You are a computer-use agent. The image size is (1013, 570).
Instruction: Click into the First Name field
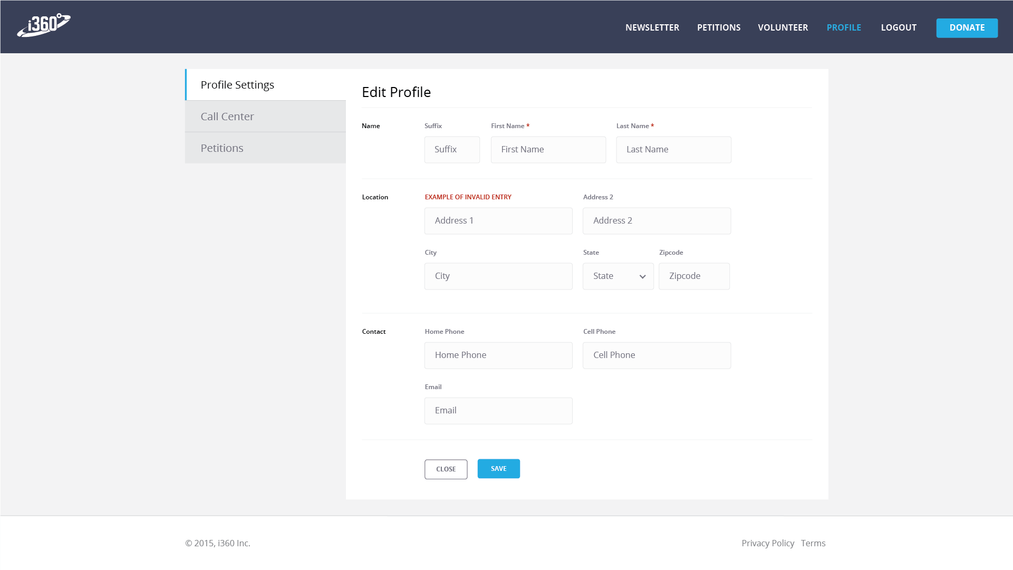[548, 150]
